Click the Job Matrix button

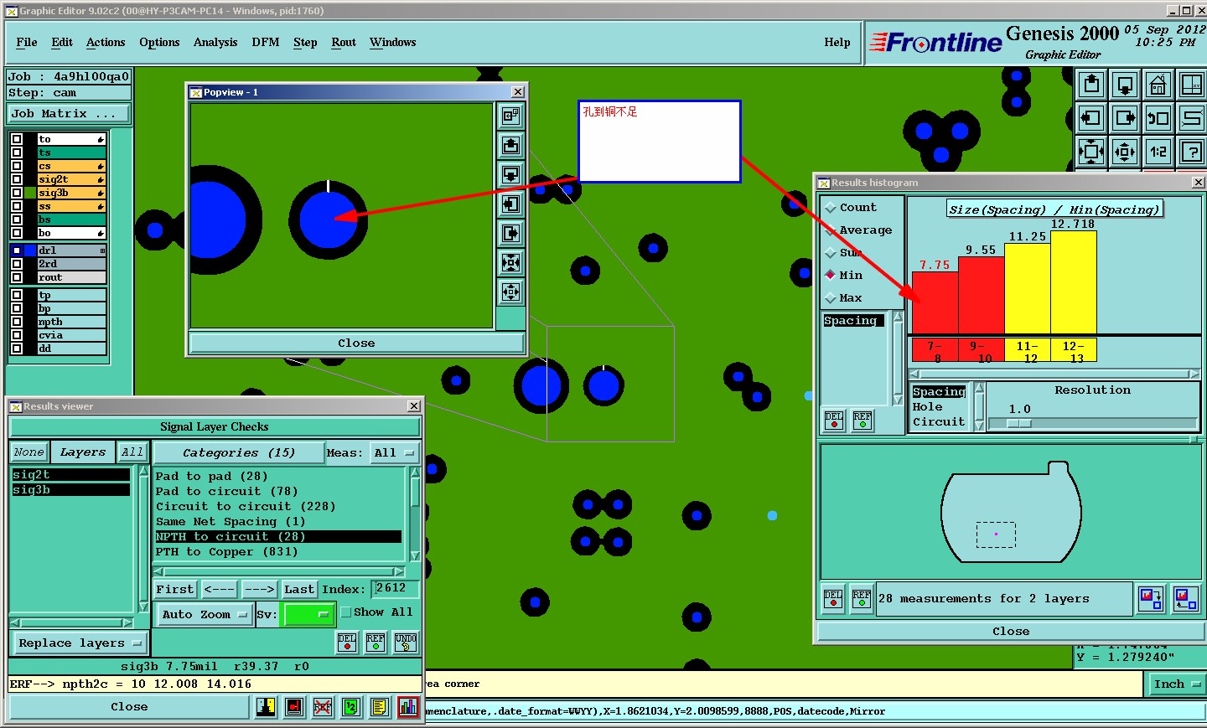[69, 114]
